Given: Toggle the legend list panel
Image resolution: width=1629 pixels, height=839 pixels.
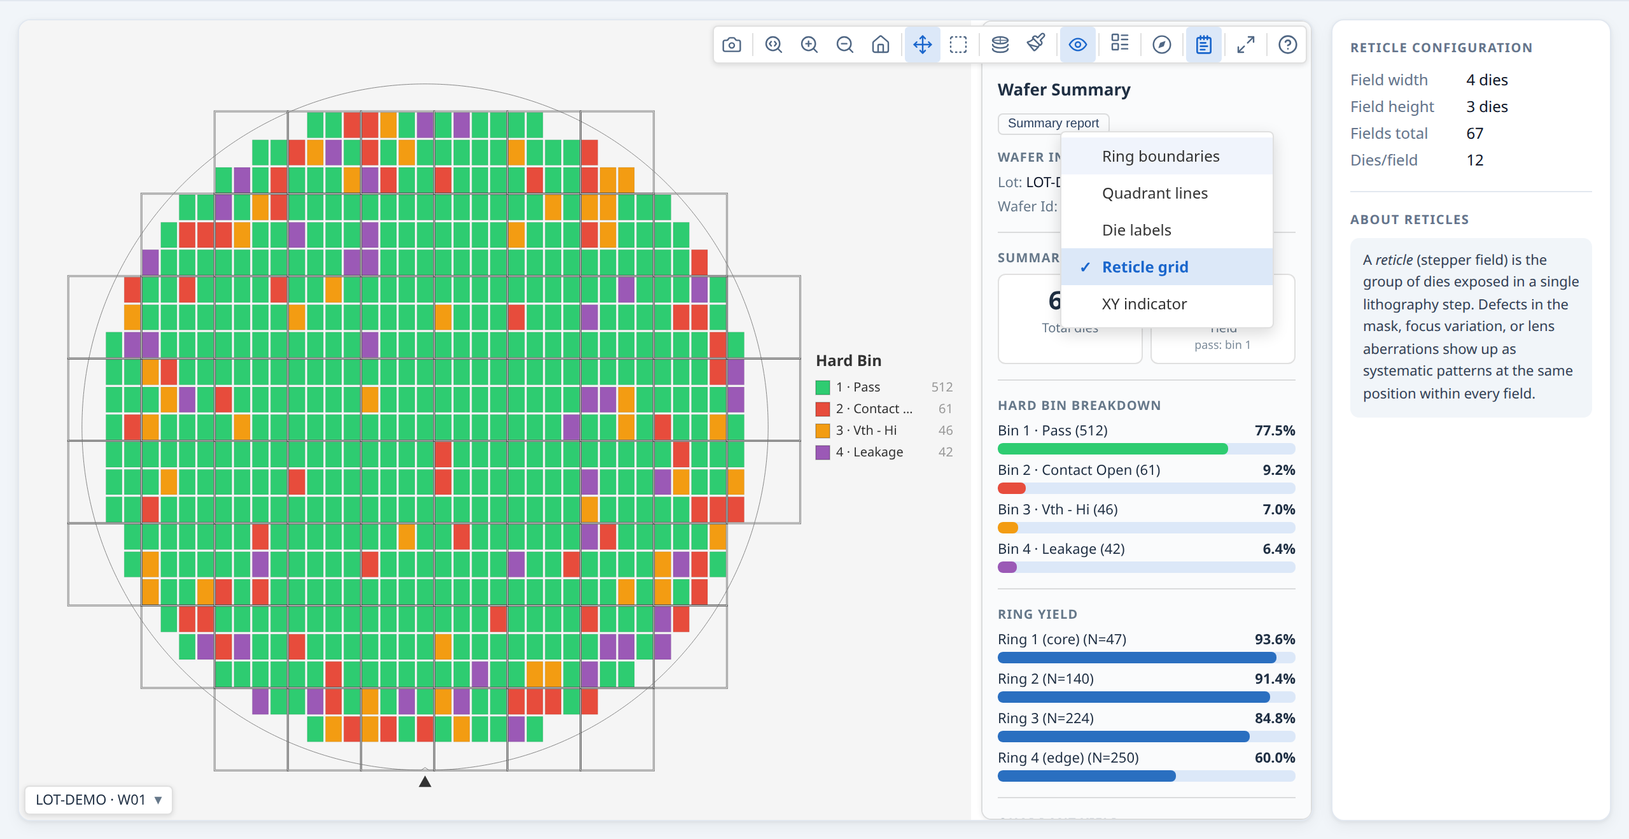Looking at the screenshot, I should [1120, 45].
